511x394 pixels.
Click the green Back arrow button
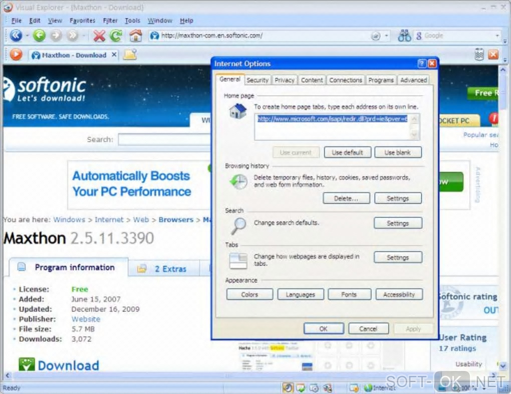(39, 35)
